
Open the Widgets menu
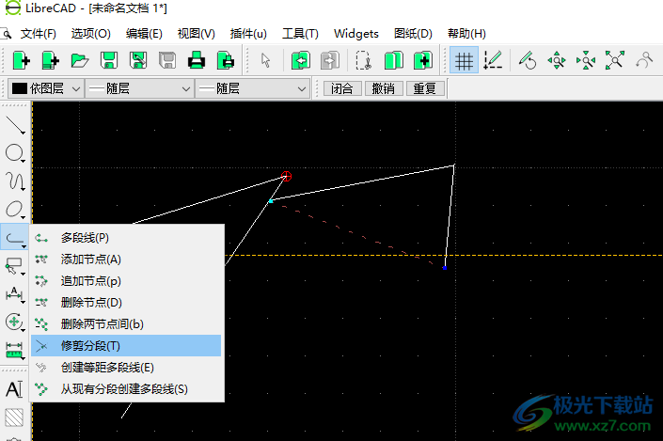(x=356, y=34)
